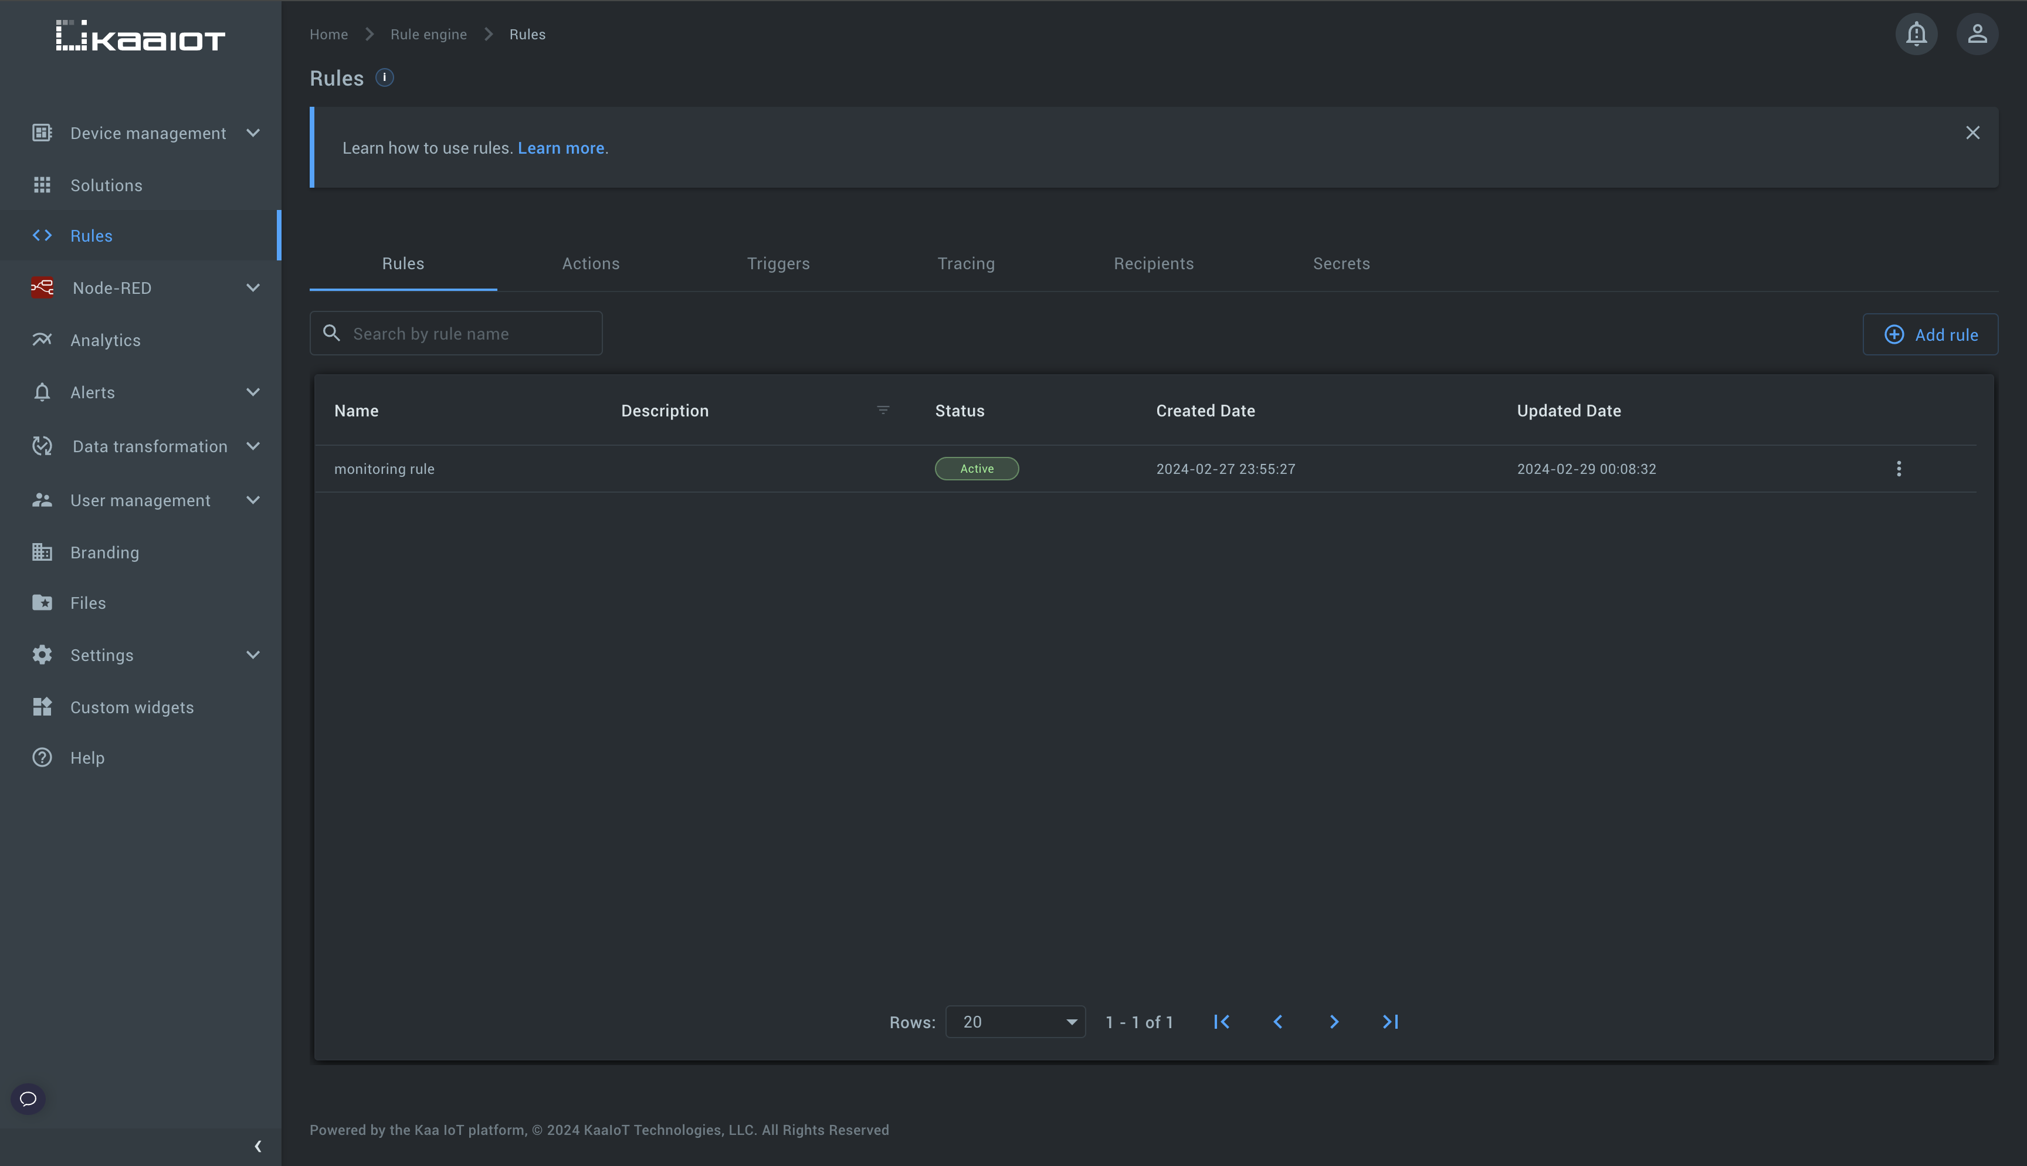Image resolution: width=2027 pixels, height=1166 pixels.
Task: Expand Node-RED chevron
Action: pos(253,287)
